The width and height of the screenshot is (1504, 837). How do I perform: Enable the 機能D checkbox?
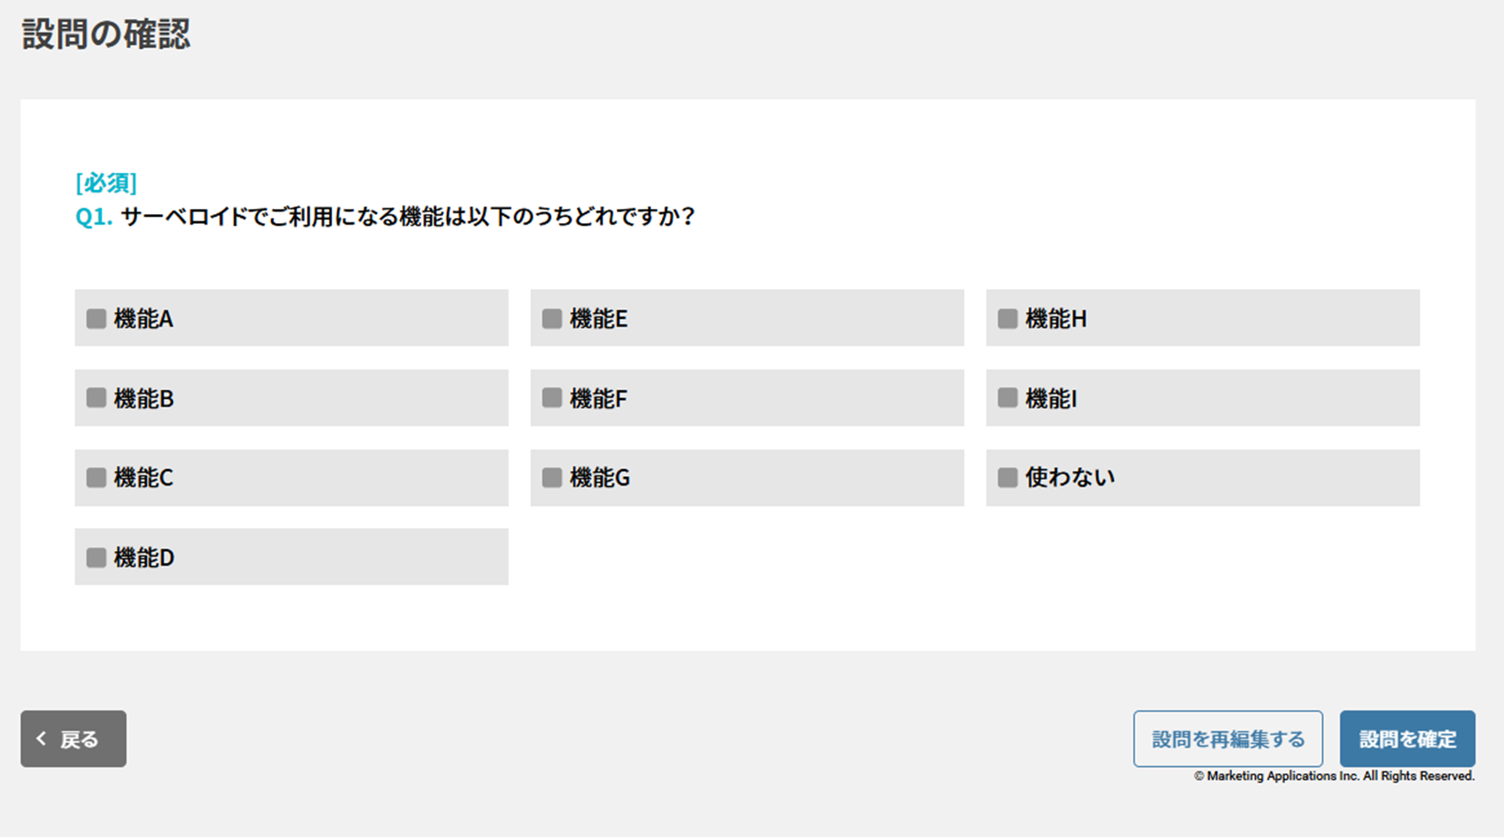(97, 558)
